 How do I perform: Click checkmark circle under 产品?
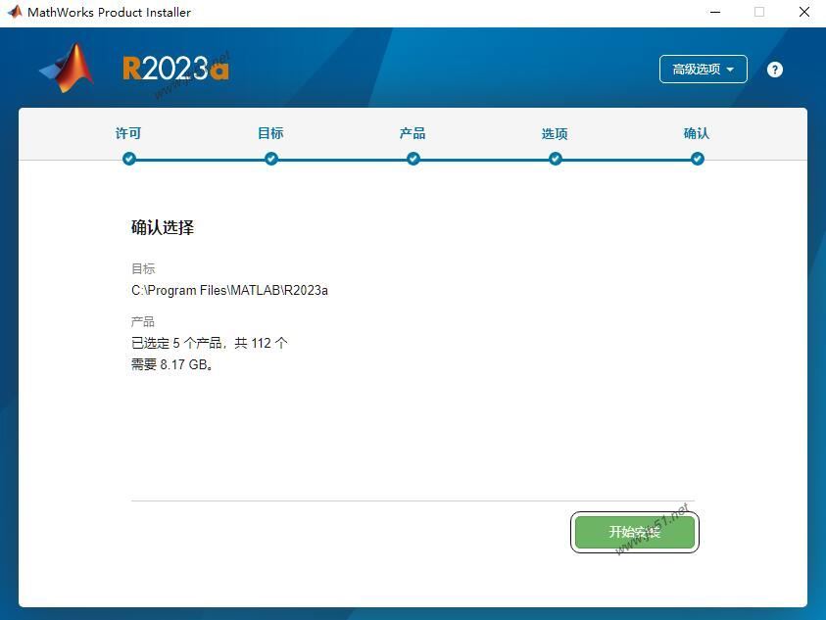tap(413, 159)
